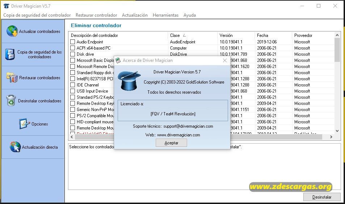
Task: Enable the Intel(R) 82371SB PCI checkbox
Action: click(x=73, y=79)
